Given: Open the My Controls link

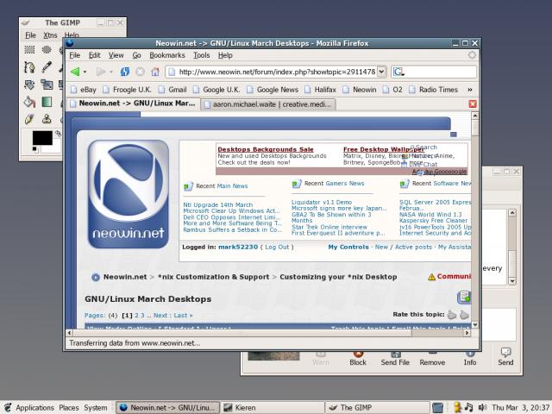Looking at the screenshot, I should (x=348, y=248).
